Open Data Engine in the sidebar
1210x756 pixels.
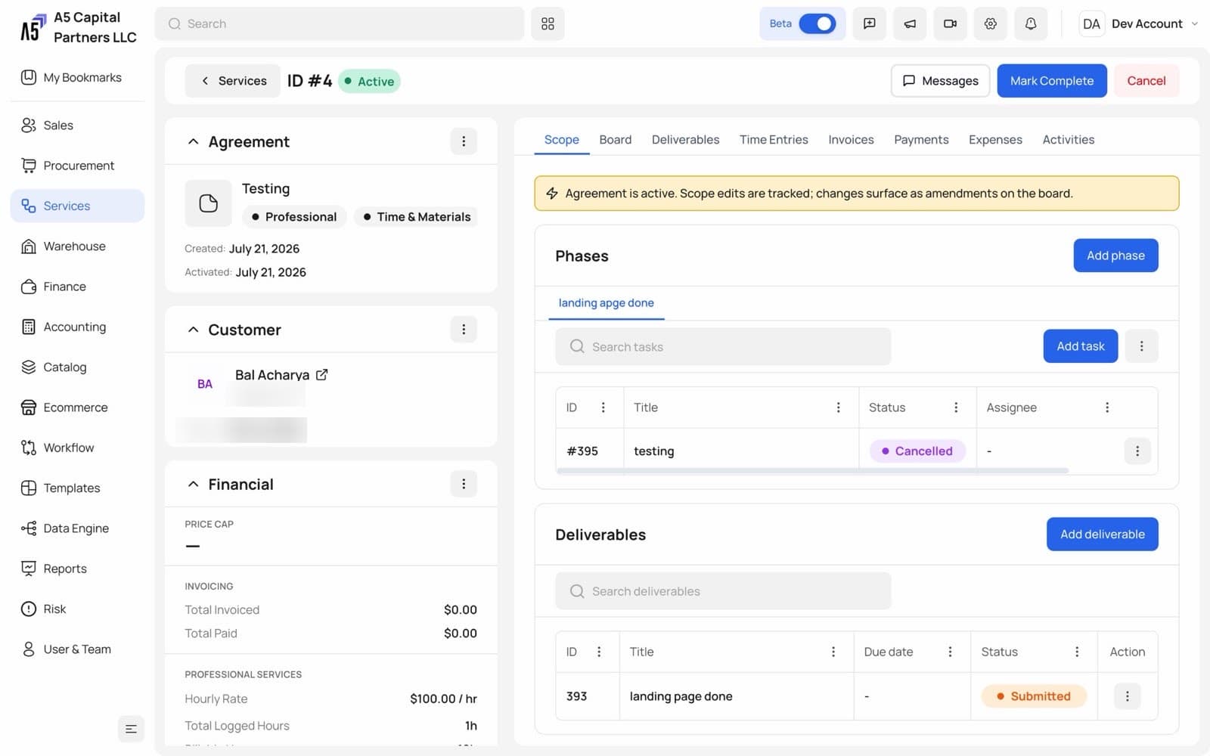point(77,528)
